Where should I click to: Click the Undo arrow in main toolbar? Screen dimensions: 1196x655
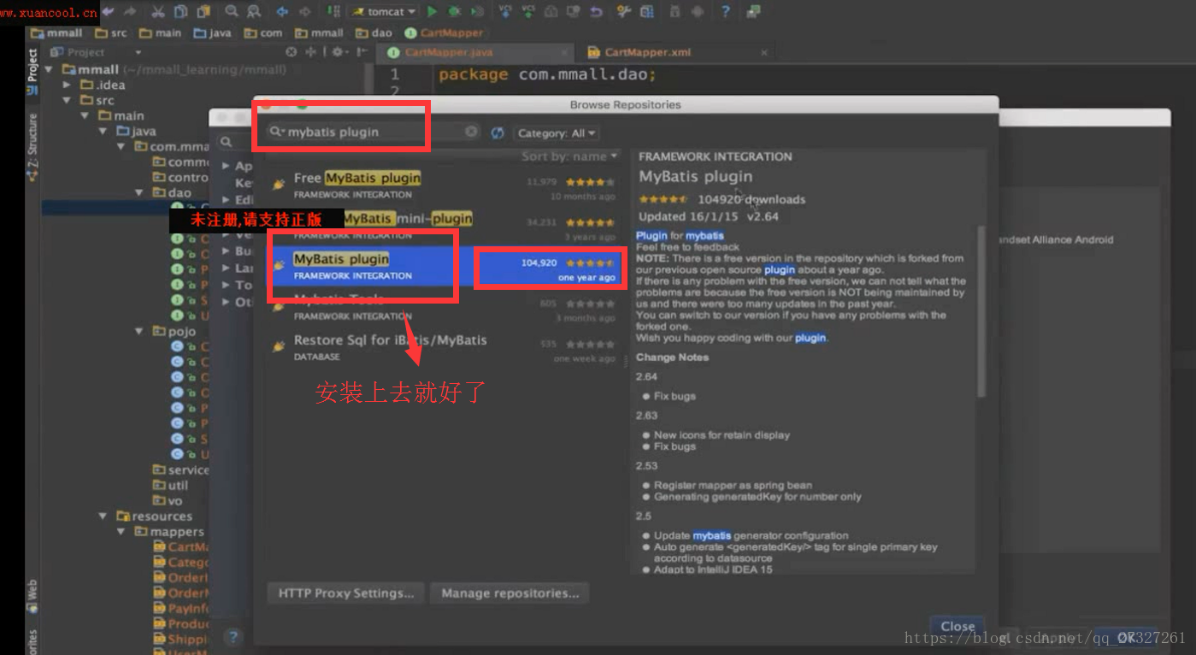[109, 12]
